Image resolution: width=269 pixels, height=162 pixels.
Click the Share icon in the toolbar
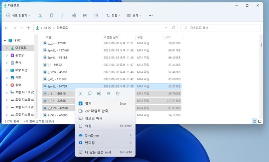[85, 15]
